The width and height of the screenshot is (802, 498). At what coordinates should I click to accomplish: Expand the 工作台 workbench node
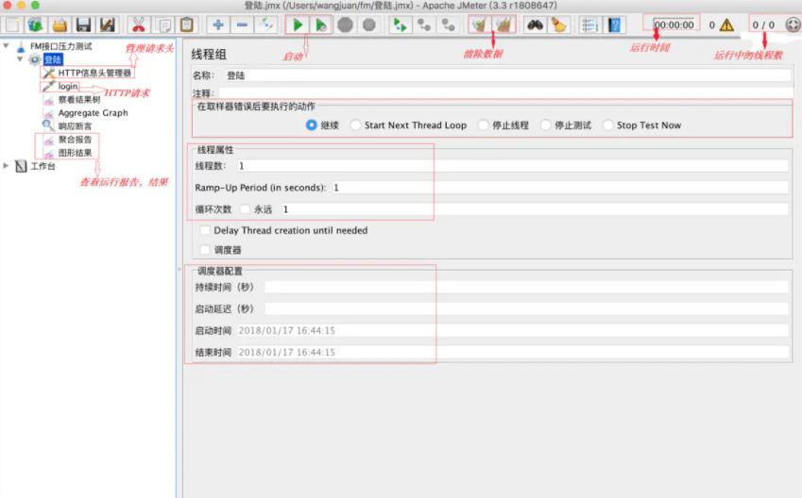8,166
